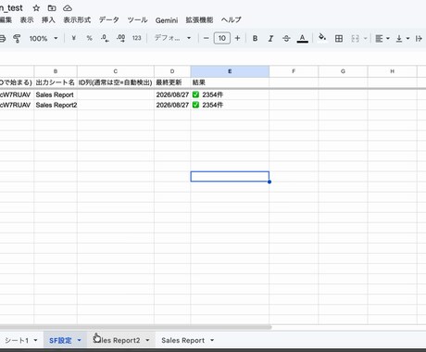Viewport: 426px width, 352px height.
Task: Select column B header
Action: point(56,71)
